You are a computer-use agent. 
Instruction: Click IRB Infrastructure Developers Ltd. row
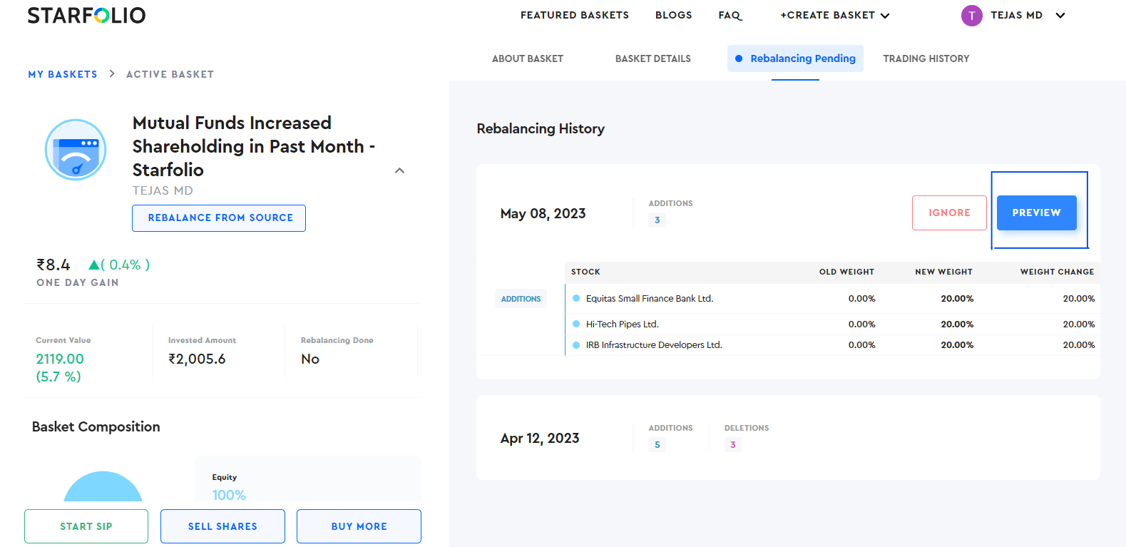pyautogui.click(x=833, y=345)
